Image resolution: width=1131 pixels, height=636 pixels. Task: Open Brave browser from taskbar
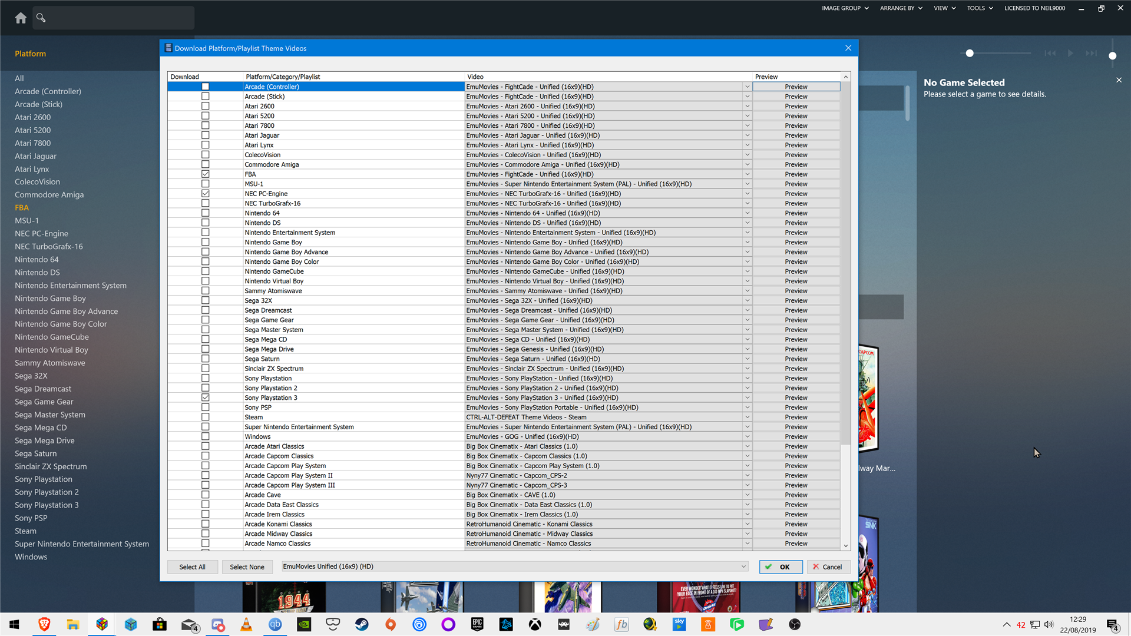pyautogui.click(x=44, y=624)
